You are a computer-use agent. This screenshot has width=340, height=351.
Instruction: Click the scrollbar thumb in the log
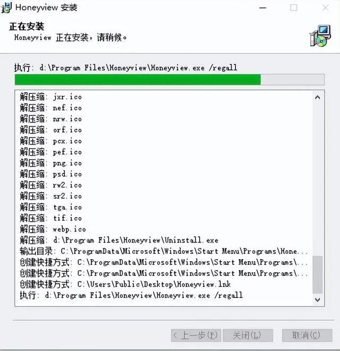coord(317,275)
